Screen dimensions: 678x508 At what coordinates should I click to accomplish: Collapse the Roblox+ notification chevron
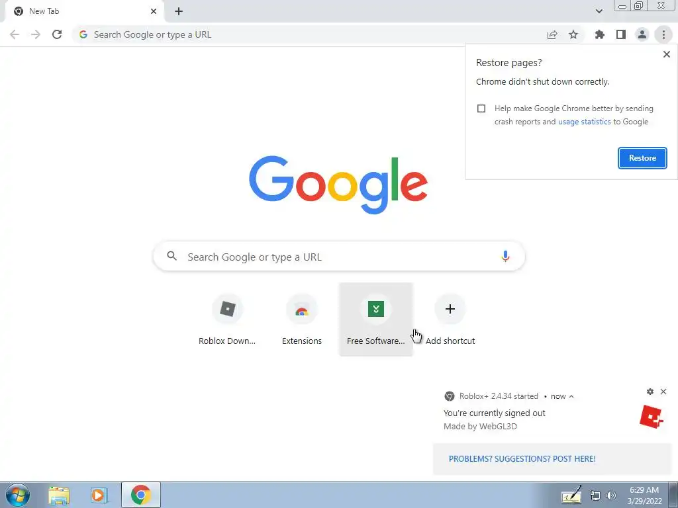click(571, 397)
